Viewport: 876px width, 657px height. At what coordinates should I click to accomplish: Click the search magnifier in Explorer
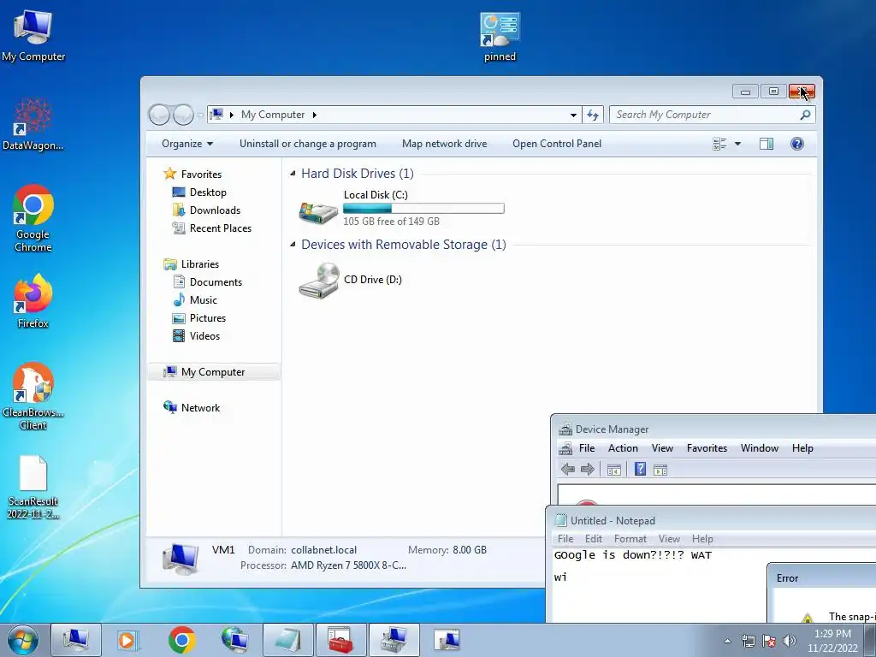805,115
